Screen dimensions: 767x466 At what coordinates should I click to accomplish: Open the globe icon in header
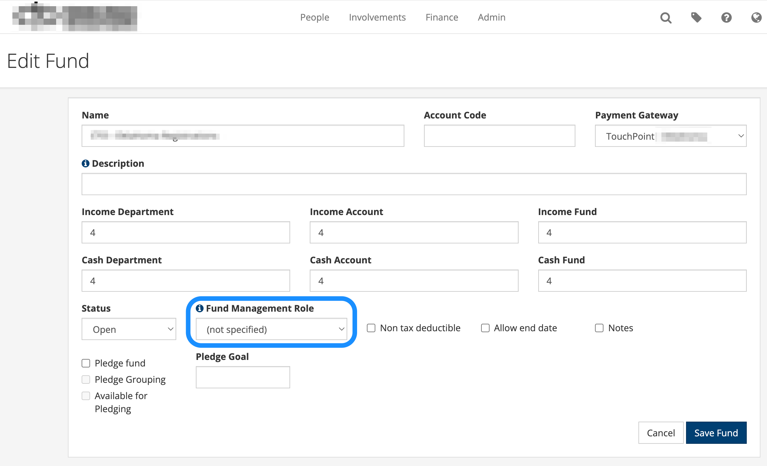[756, 18]
